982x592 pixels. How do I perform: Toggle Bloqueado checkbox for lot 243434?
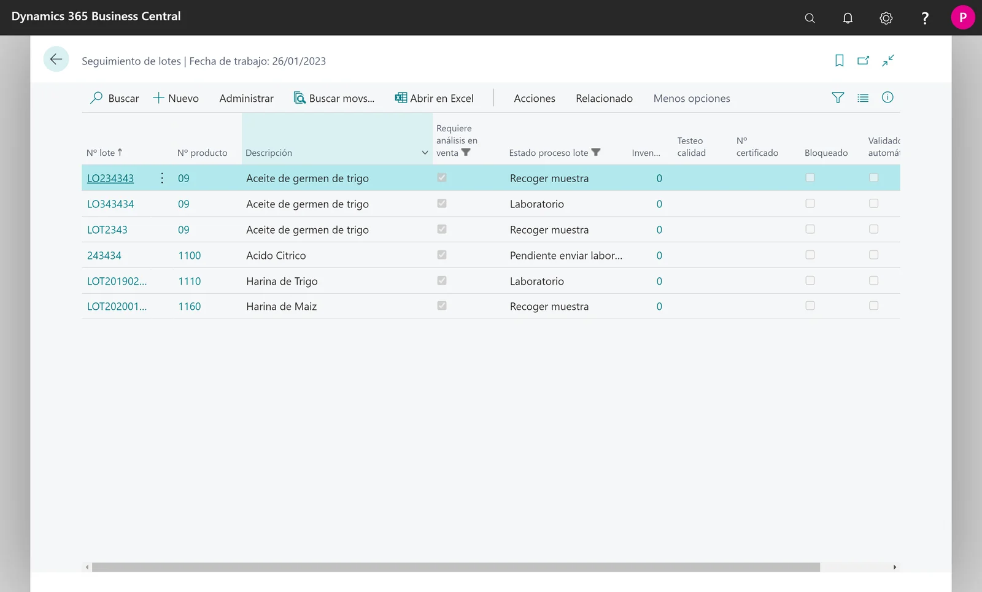[810, 255]
